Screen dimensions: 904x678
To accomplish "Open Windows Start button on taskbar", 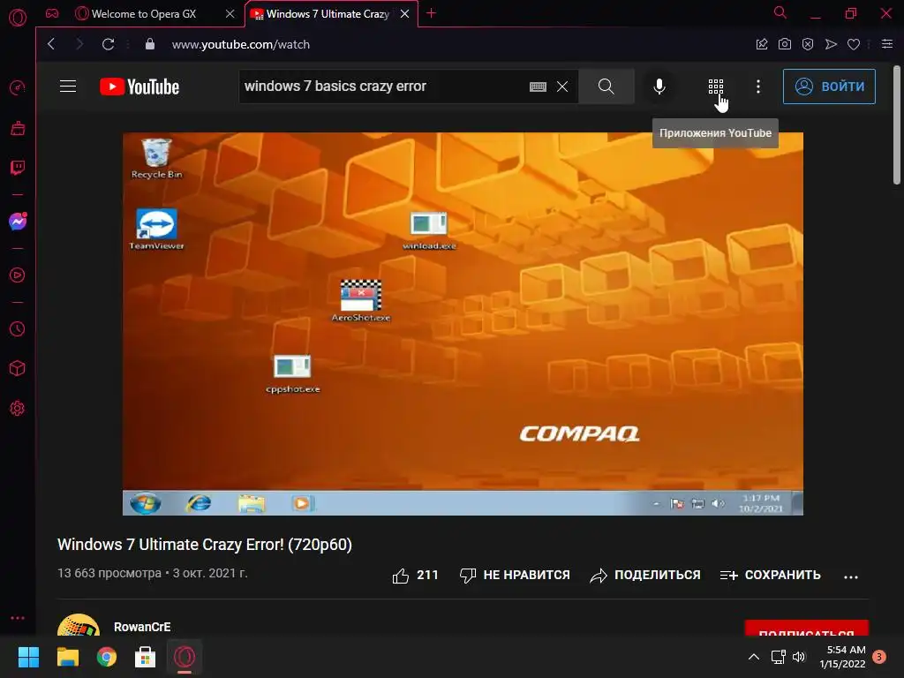I will pyautogui.click(x=28, y=657).
